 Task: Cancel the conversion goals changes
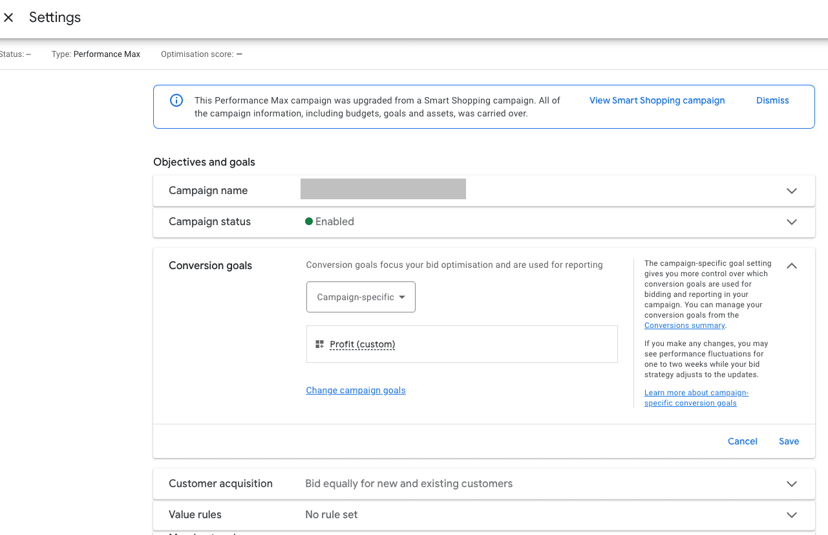pyautogui.click(x=742, y=441)
